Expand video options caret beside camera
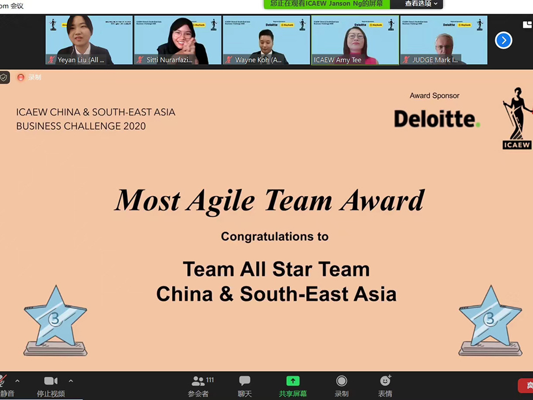 (x=71, y=381)
